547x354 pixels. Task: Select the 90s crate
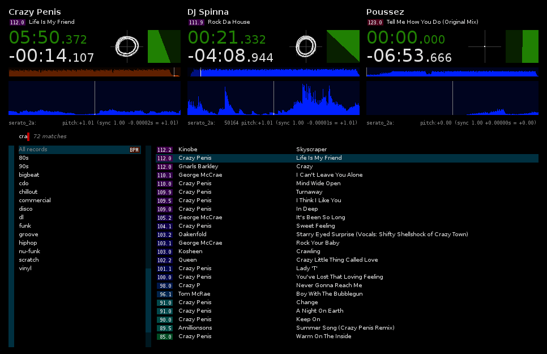[x=79, y=166]
